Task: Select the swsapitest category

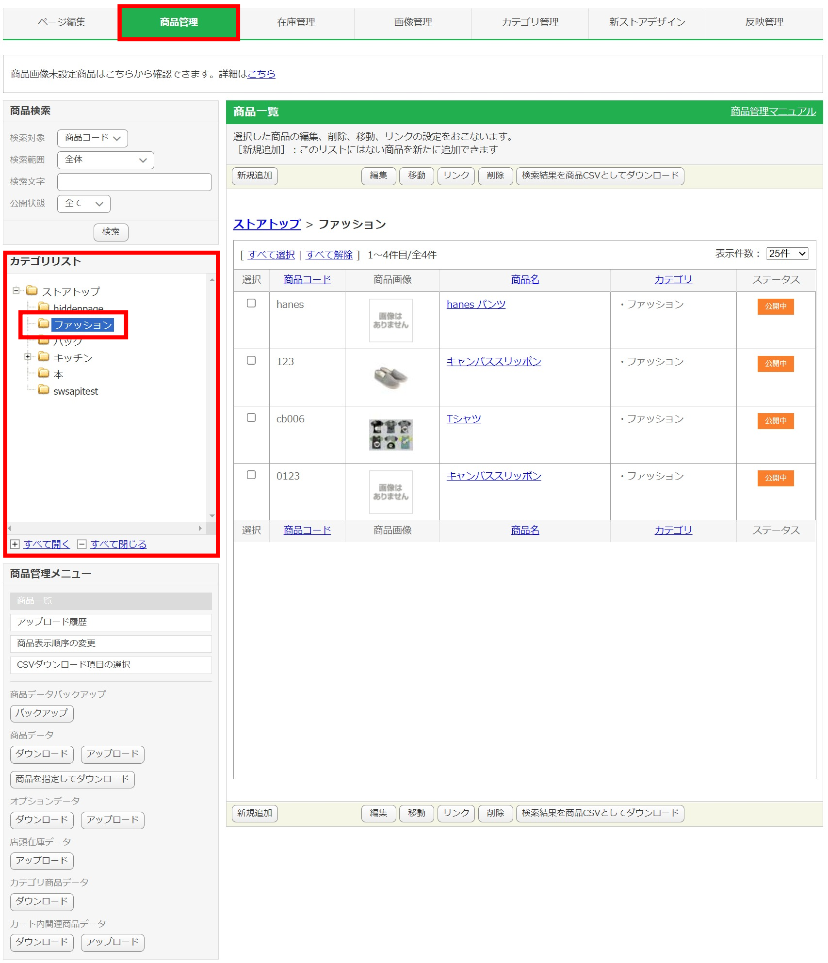Action: (x=76, y=391)
